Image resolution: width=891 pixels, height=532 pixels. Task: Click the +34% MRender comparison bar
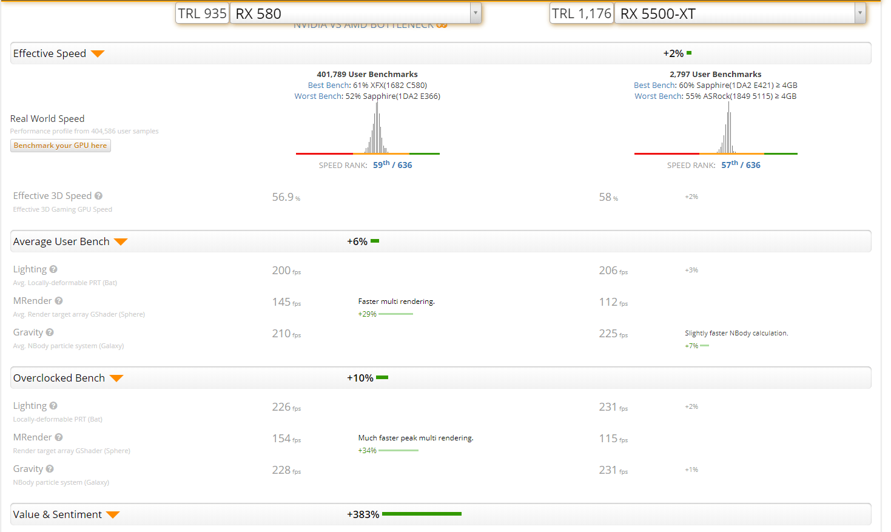[x=398, y=451]
